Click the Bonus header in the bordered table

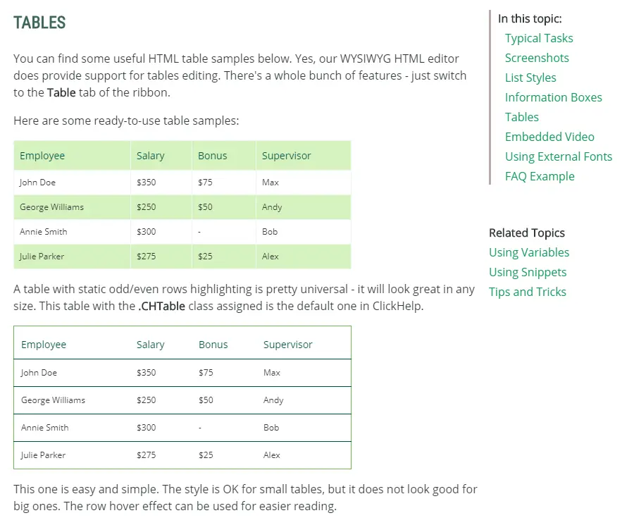[213, 345]
